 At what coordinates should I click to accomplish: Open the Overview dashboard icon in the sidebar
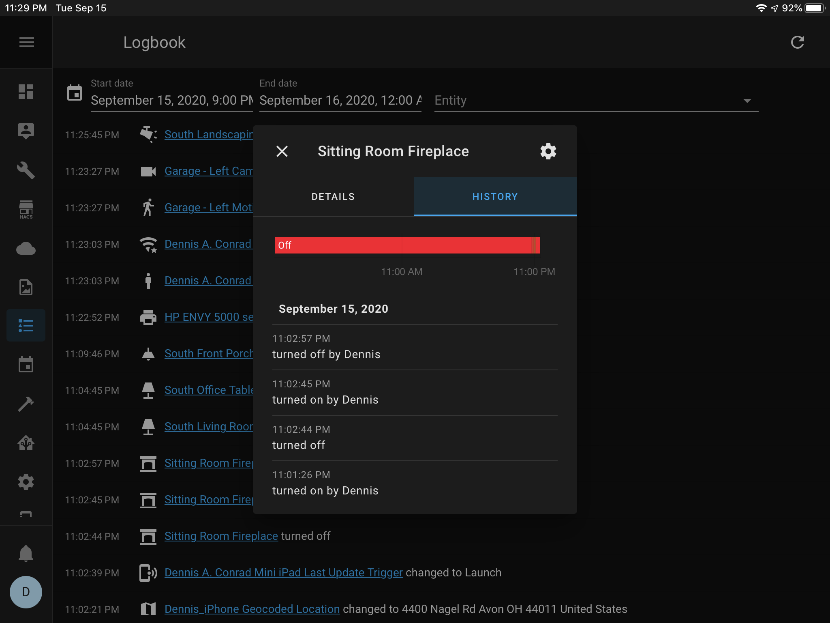26,92
